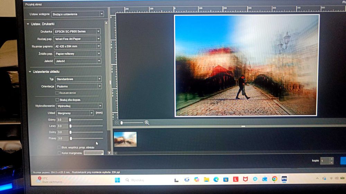Click the settings panel scroll up arrow
Screen dimensions: 346x194
(106, 23)
